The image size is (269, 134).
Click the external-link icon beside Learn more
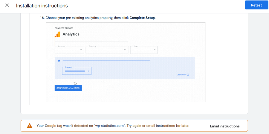[x=188, y=75]
